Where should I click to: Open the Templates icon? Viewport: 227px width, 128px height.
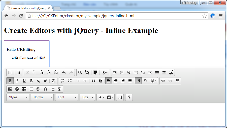18,72
